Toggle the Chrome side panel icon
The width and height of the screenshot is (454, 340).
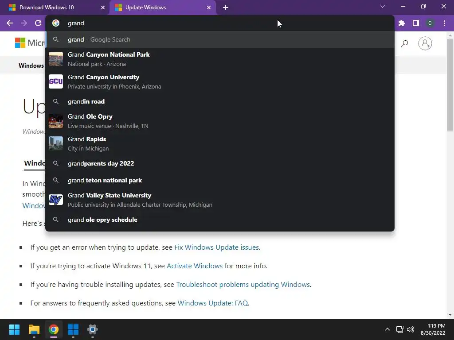[x=416, y=23]
